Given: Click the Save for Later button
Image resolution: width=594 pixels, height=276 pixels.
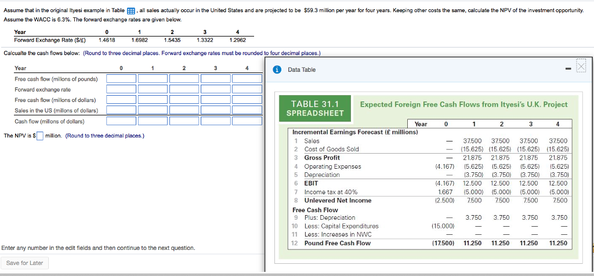Looking at the screenshot, I should 24,263.
